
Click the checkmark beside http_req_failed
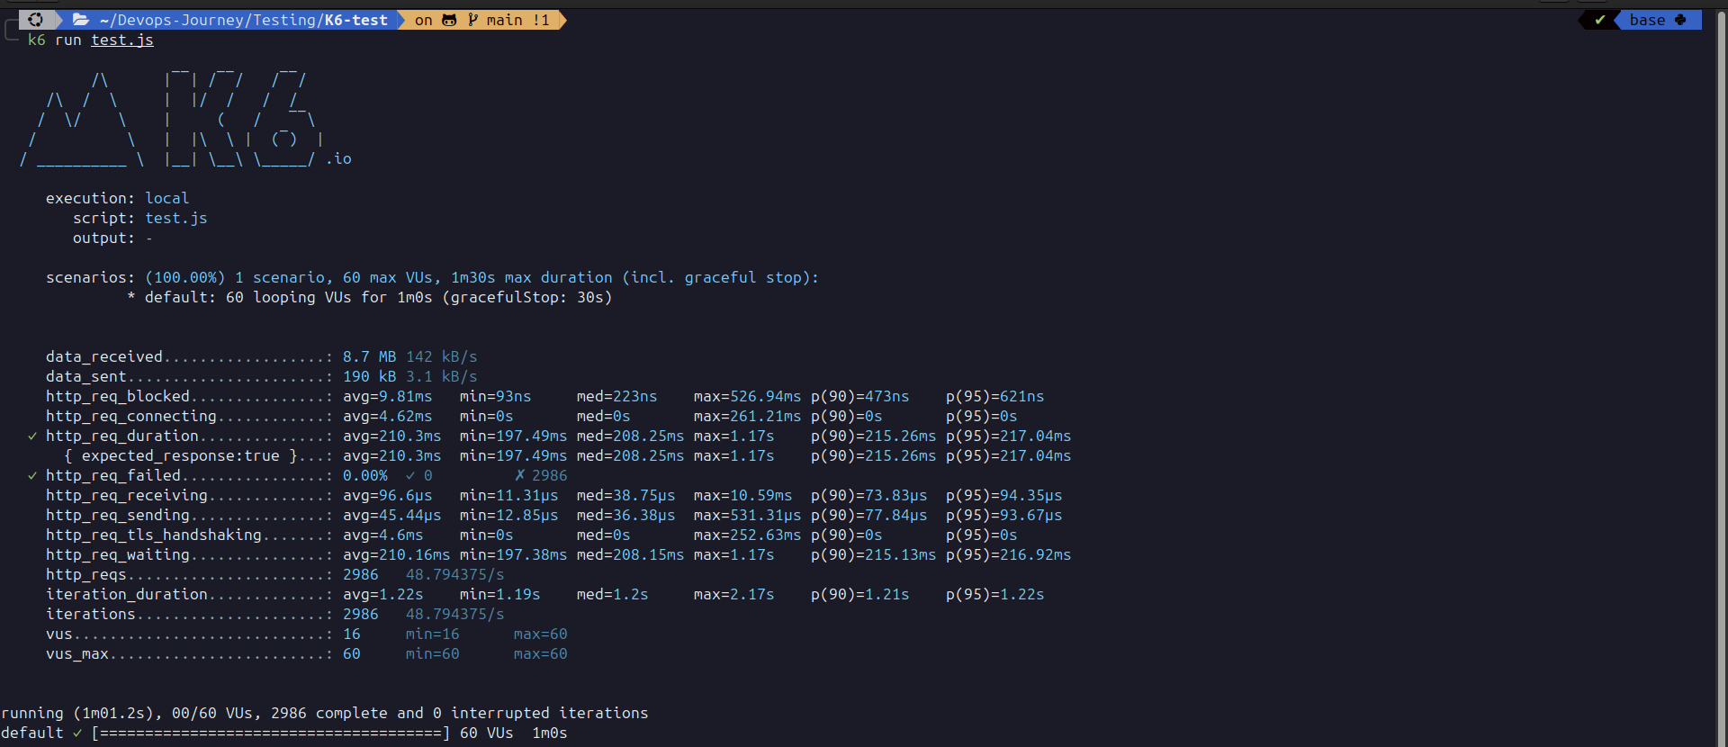[x=32, y=476]
